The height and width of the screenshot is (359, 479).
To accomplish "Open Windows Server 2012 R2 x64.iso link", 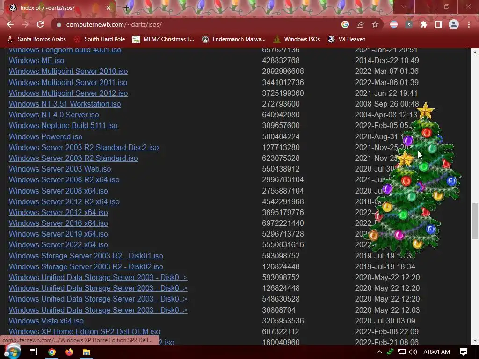I will 64,201.
